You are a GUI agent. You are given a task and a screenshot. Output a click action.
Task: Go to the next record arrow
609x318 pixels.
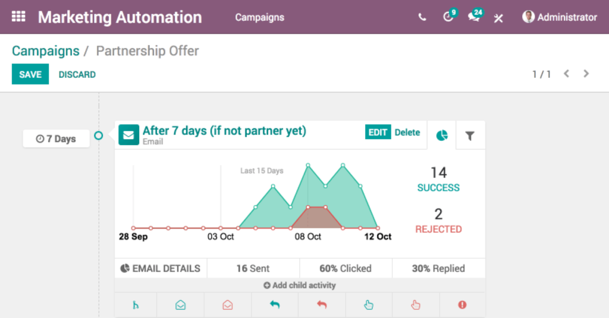click(586, 74)
